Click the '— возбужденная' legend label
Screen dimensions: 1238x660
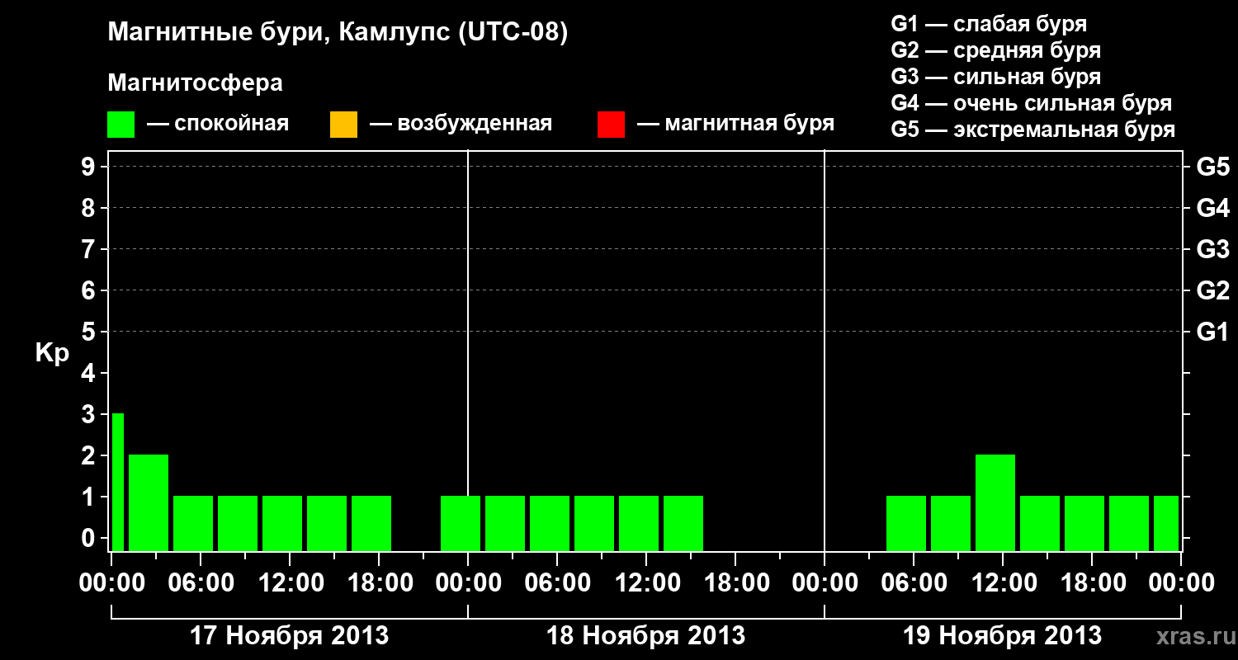tap(461, 124)
